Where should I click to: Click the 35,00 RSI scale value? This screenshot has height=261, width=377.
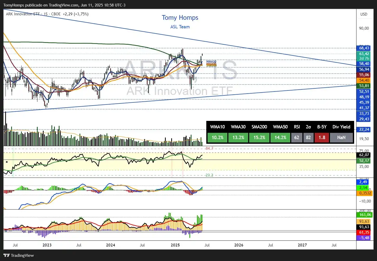[x=364, y=167]
